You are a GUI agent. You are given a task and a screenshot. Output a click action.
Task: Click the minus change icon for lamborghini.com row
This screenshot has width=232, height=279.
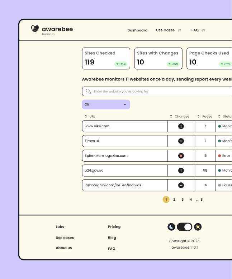[x=181, y=185]
